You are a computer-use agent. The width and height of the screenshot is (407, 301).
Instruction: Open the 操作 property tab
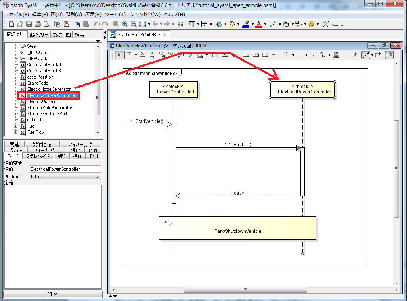pyautogui.click(x=77, y=156)
